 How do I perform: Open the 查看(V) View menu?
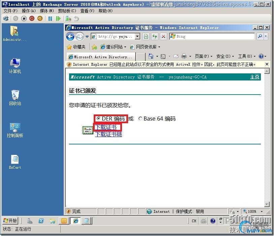87,11
